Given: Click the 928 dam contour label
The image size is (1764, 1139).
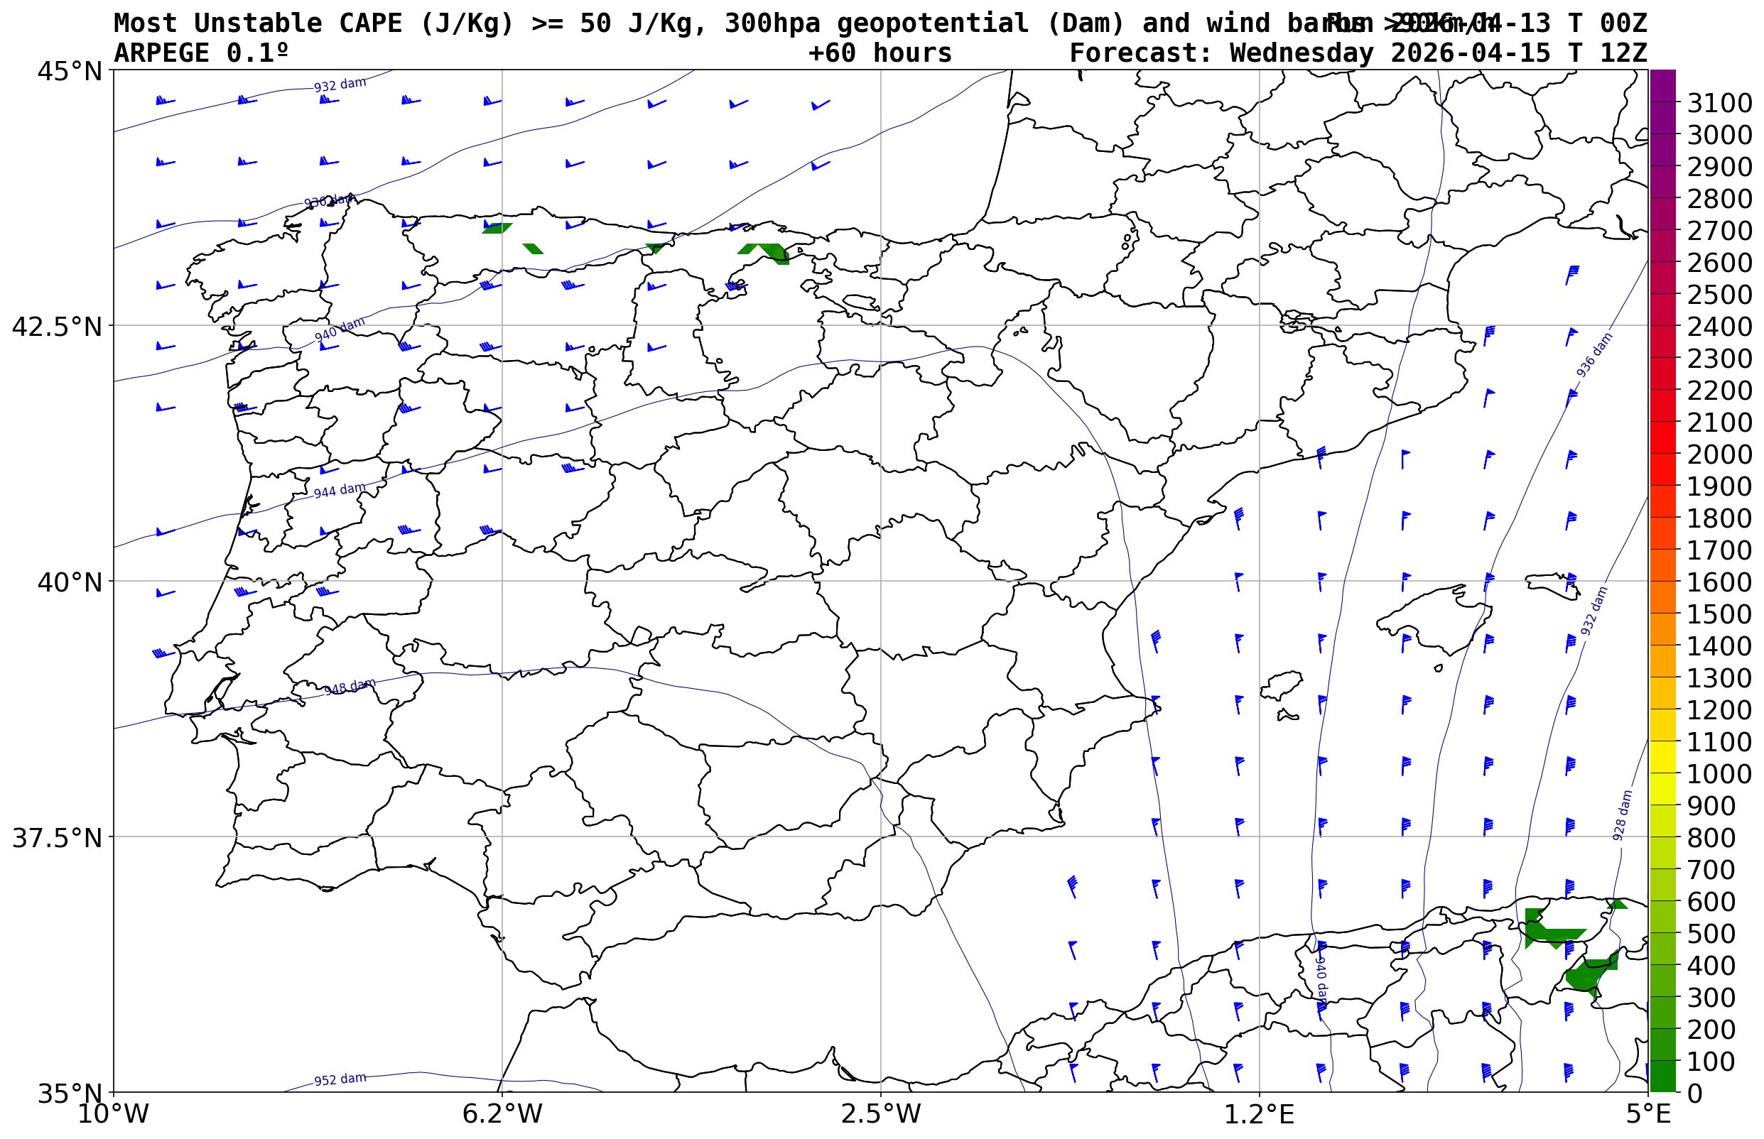Looking at the screenshot, I should point(1622,814).
